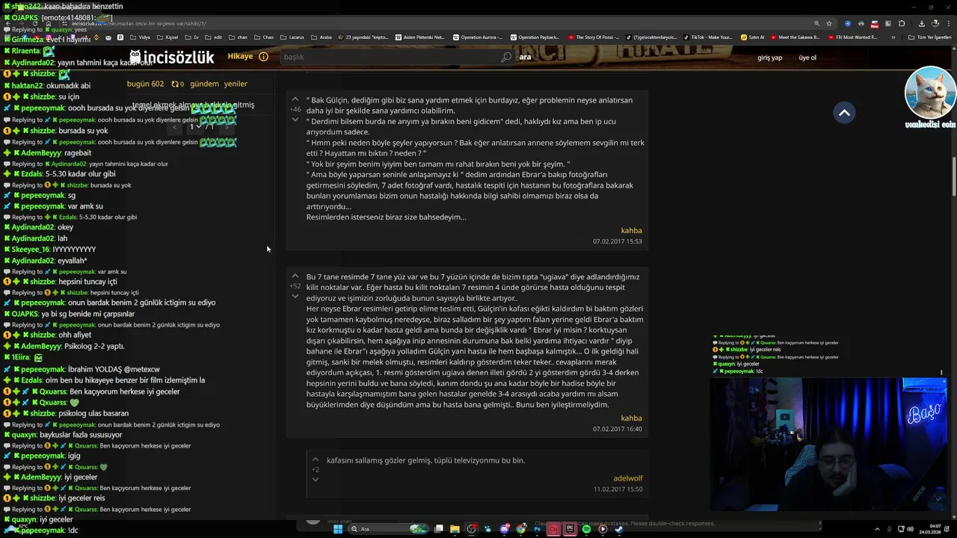The image size is (957, 538).
Task: Open Task View from the taskbar
Action: coord(439,529)
